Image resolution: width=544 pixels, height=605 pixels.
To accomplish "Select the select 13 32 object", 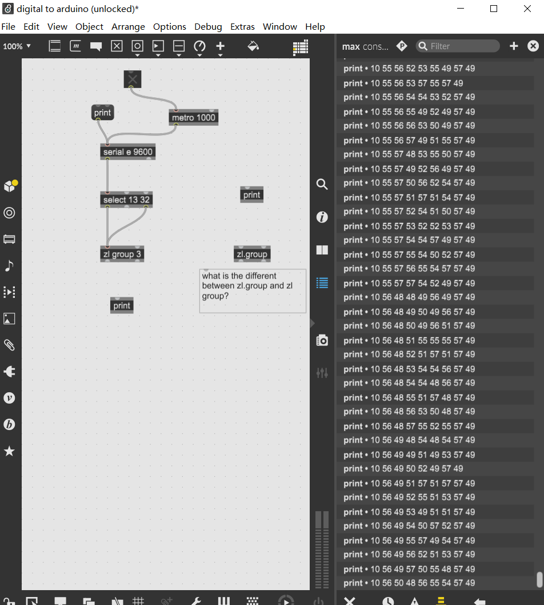I will click(126, 200).
